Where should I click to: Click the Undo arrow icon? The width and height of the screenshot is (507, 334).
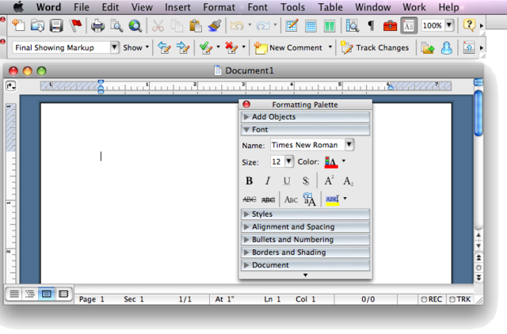click(237, 25)
